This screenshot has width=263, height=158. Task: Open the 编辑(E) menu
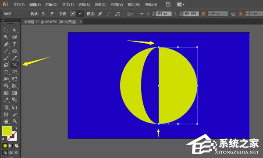coord(35,5)
